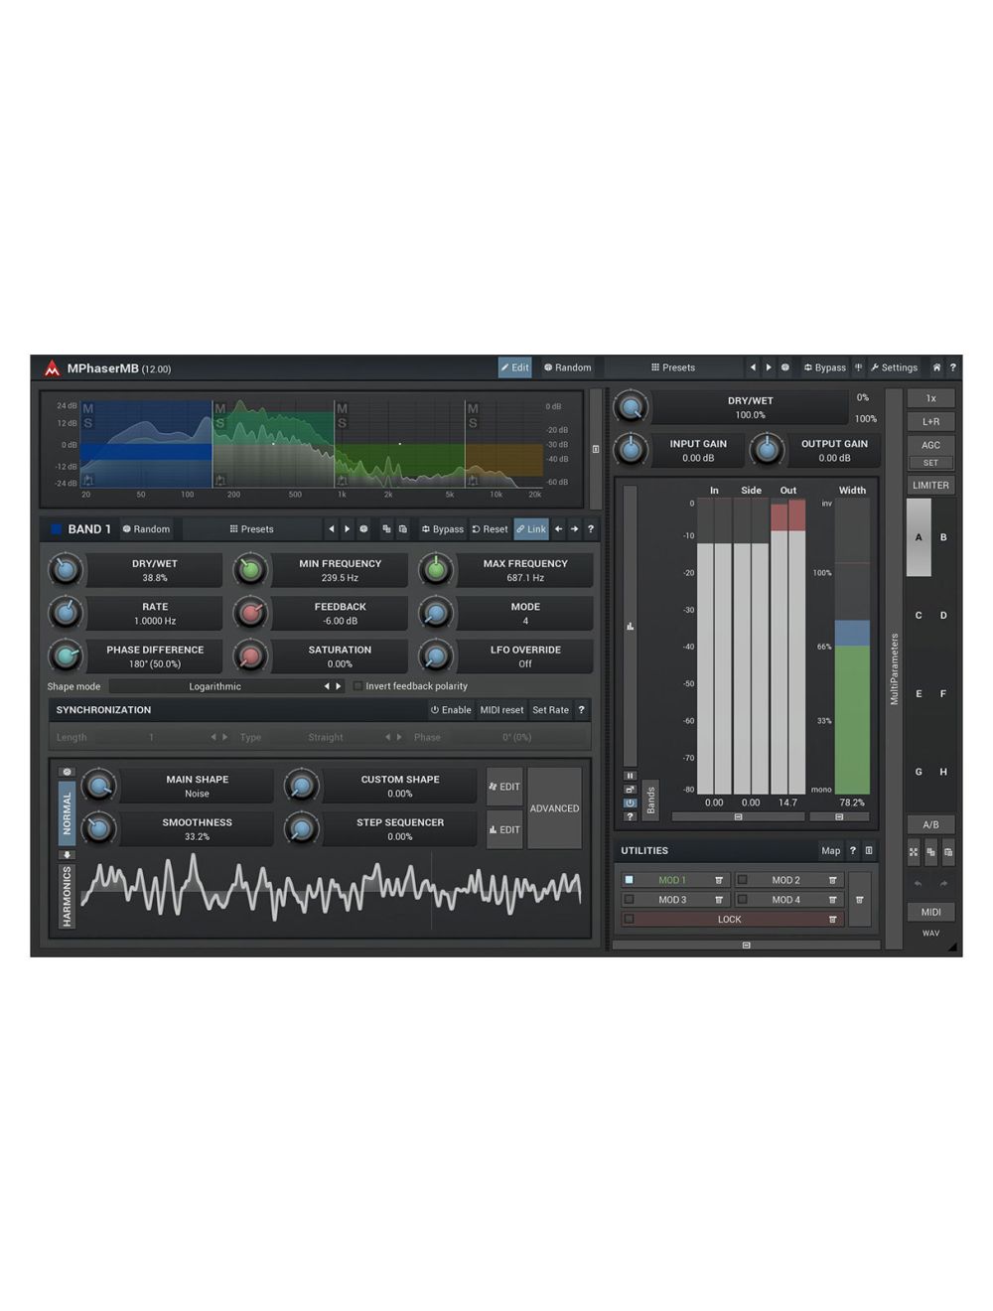The image size is (993, 1311).
Task: Open the Band 1 help question mark
Action: pos(591,529)
